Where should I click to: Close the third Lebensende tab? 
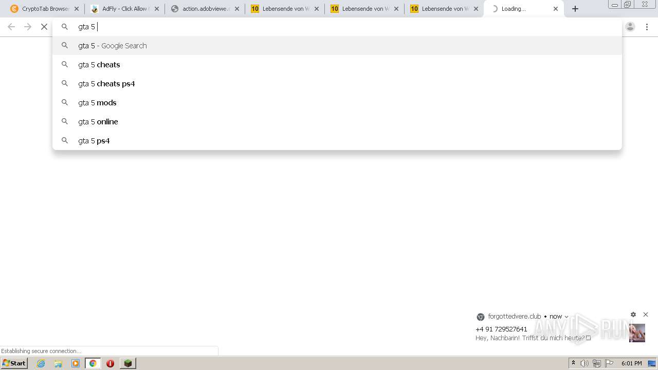(x=476, y=9)
